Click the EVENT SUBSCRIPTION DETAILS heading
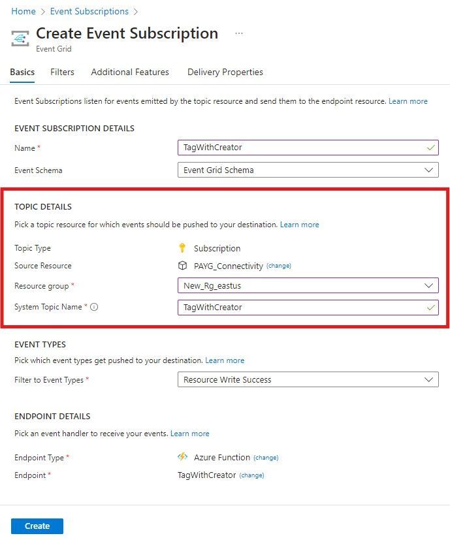The height and width of the screenshot is (540, 450). pos(74,129)
